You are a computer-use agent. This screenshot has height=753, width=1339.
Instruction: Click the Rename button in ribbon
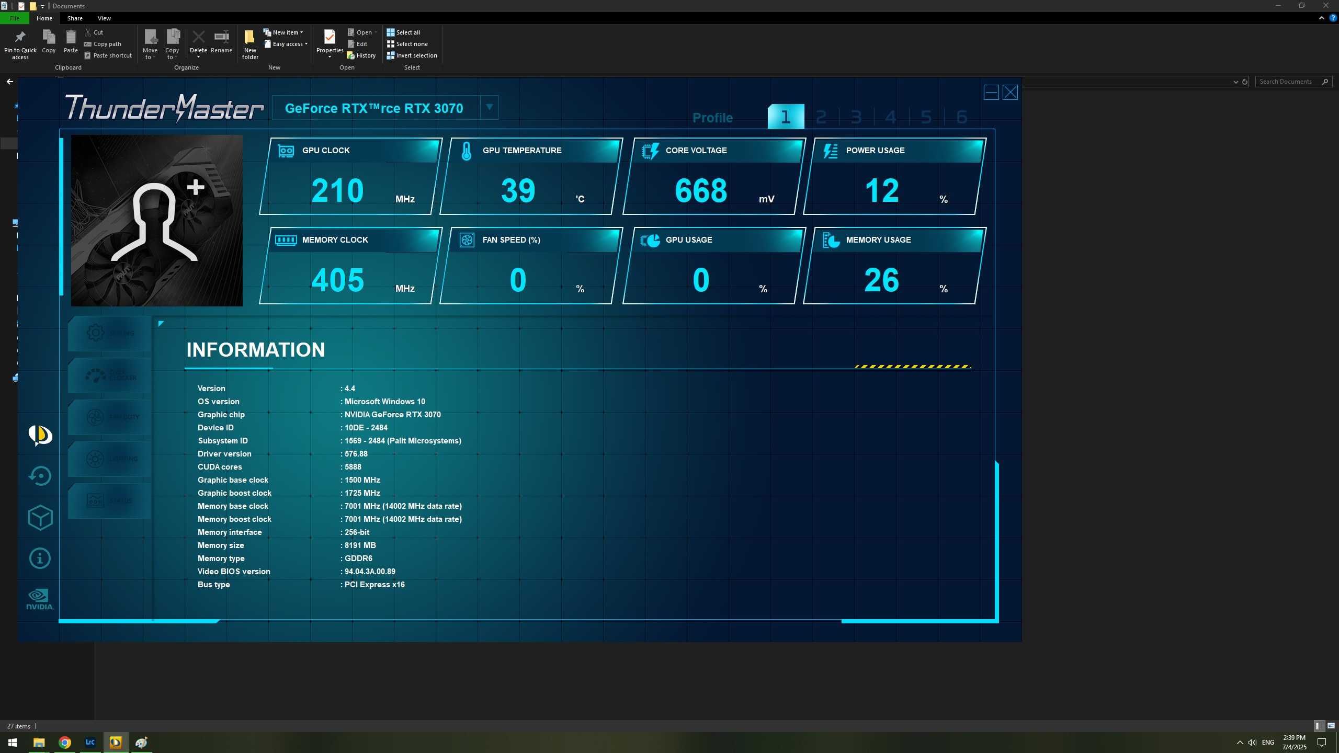click(x=221, y=42)
